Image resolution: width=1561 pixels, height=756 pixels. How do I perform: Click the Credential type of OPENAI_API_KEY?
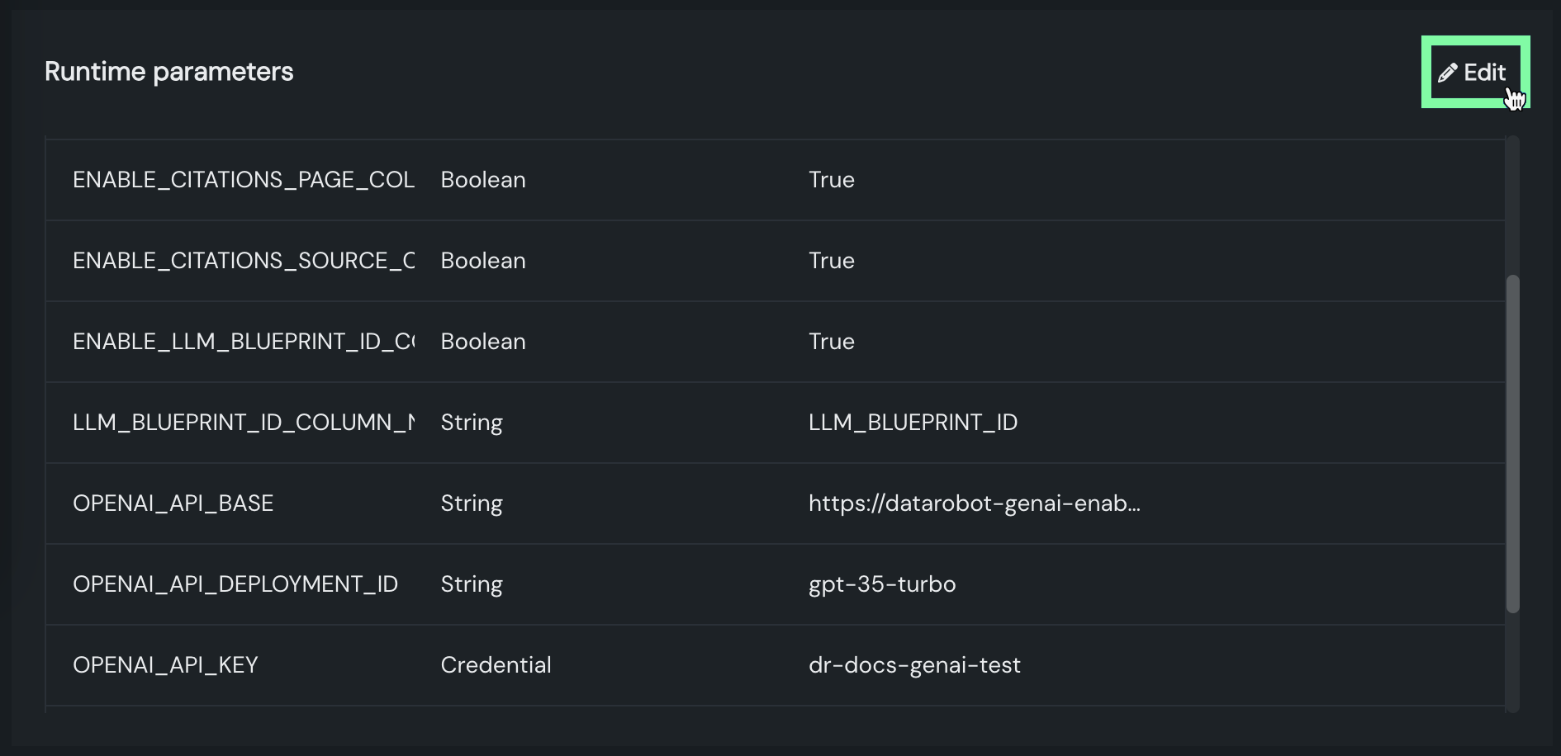pos(496,665)
